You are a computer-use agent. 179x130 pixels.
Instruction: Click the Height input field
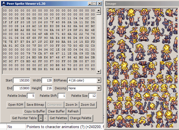click(47, 88)
